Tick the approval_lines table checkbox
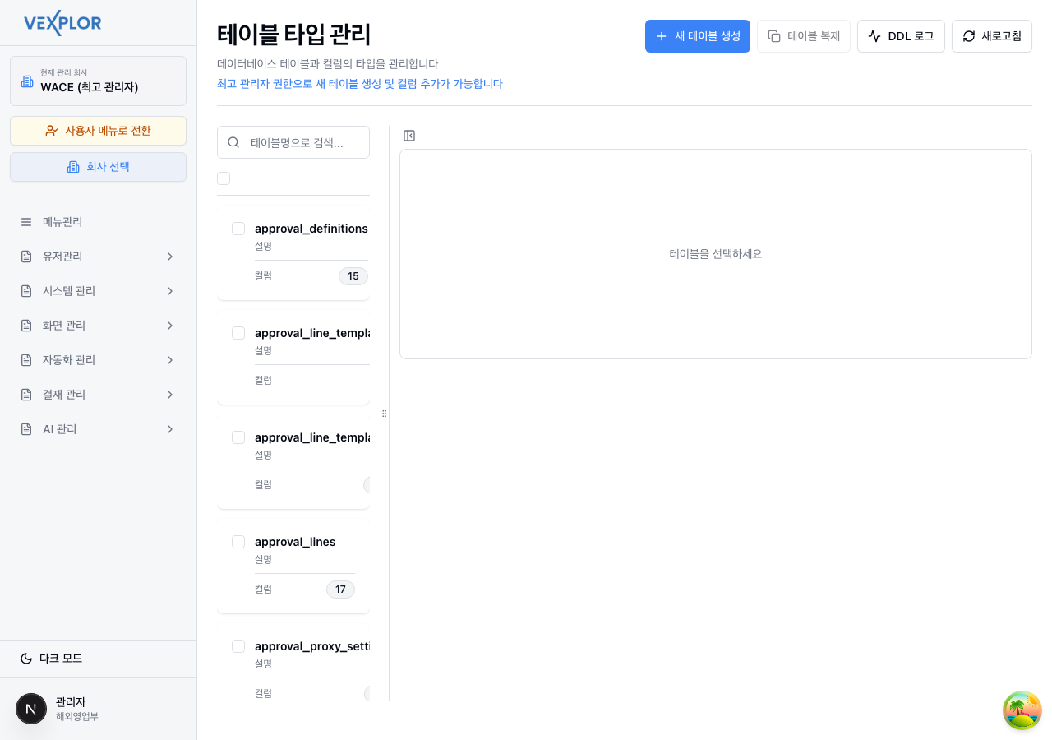 [x=238, y=542]
